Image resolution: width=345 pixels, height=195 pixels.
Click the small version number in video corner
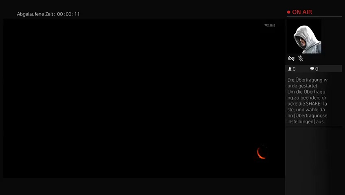270,26
